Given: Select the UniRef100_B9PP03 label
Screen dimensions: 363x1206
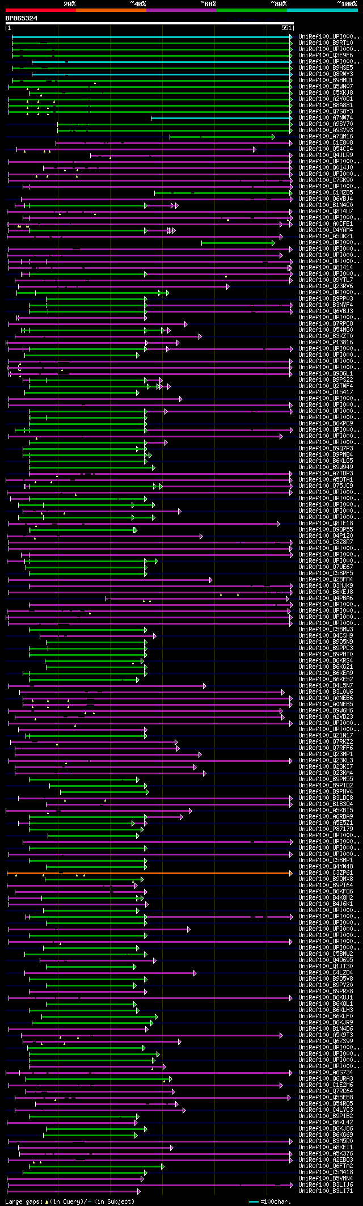Looking at the screenshot, I should pos(326,298).
